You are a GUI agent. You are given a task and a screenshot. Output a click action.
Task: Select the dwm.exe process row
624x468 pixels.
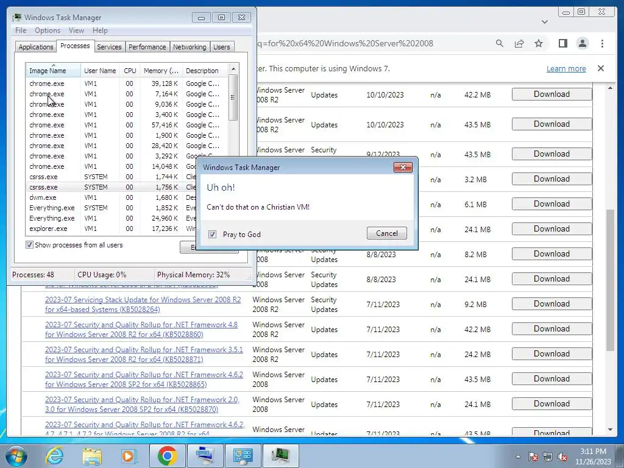pyautogui.click(x=112, y=197)
